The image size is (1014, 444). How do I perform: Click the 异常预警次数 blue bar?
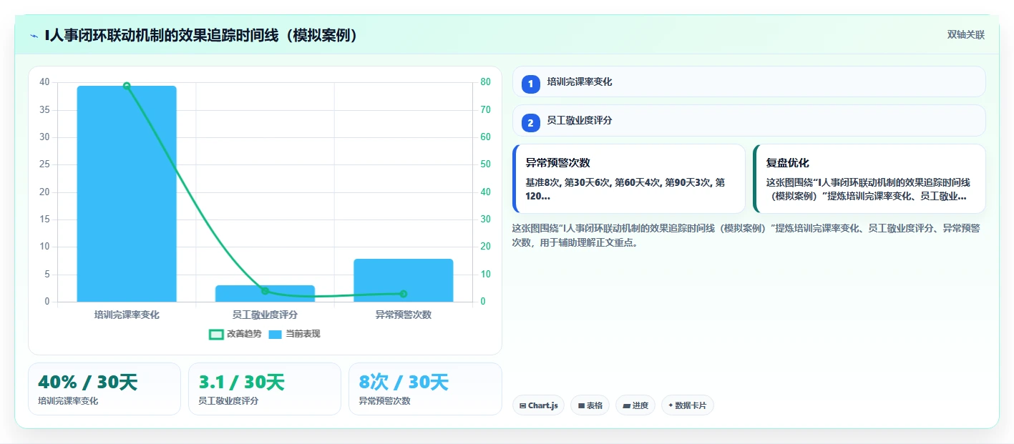tap(404, 280)
